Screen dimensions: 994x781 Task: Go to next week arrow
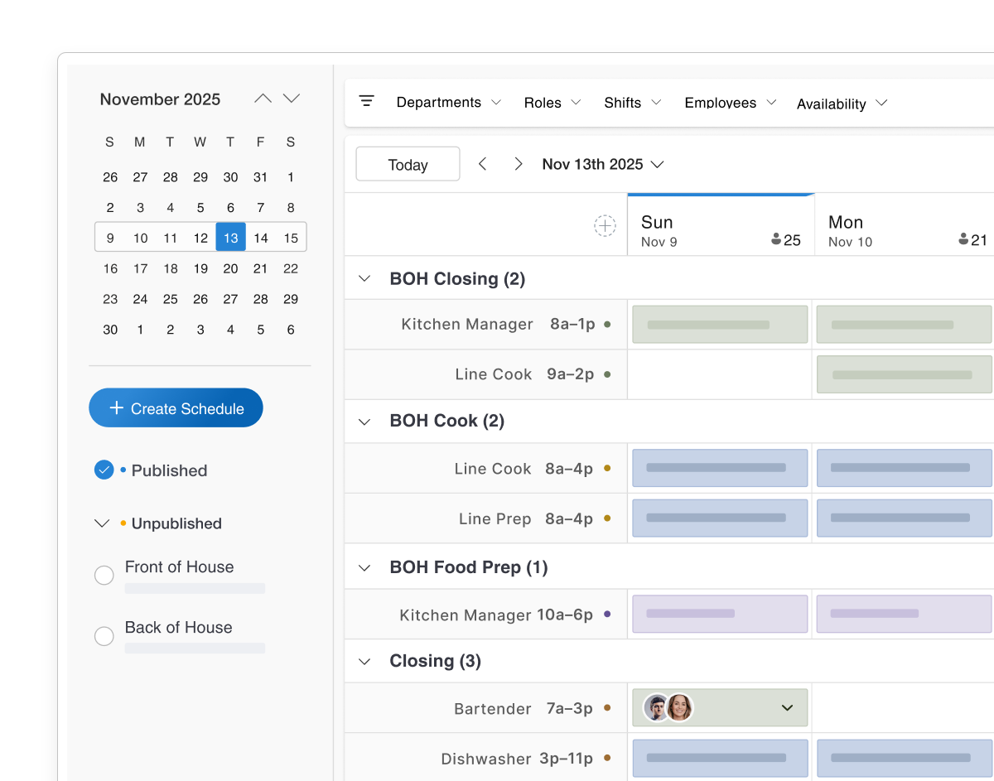[x=519, y=164]
